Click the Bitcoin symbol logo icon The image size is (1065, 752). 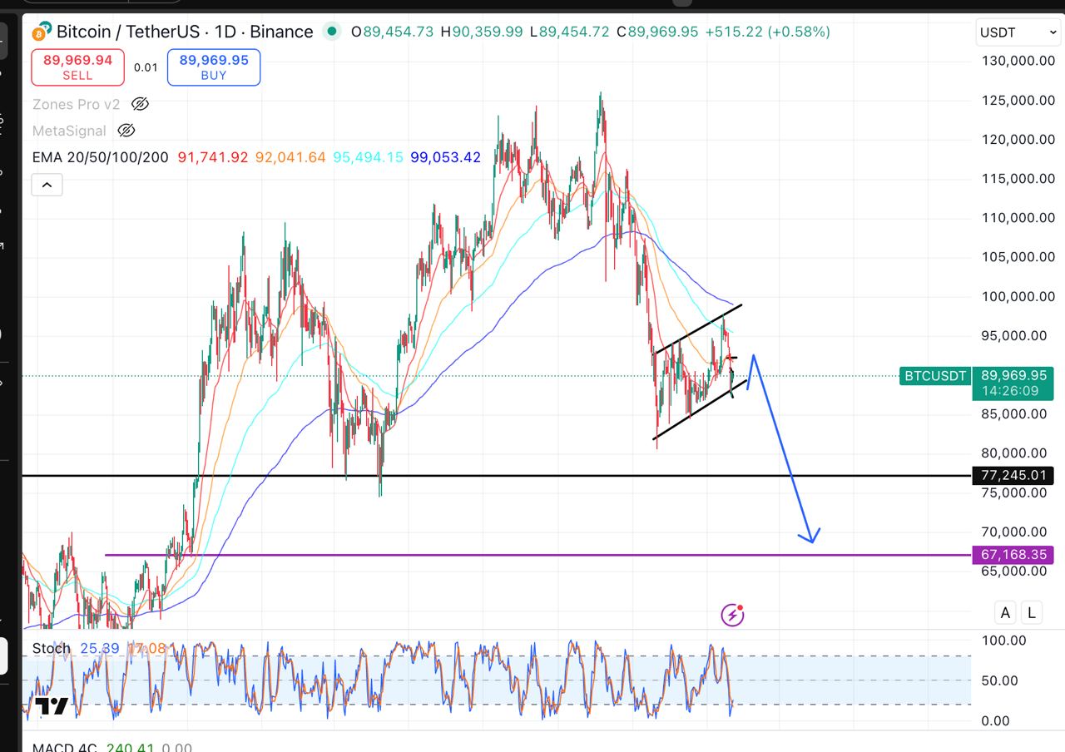click(x=41, y=33)
